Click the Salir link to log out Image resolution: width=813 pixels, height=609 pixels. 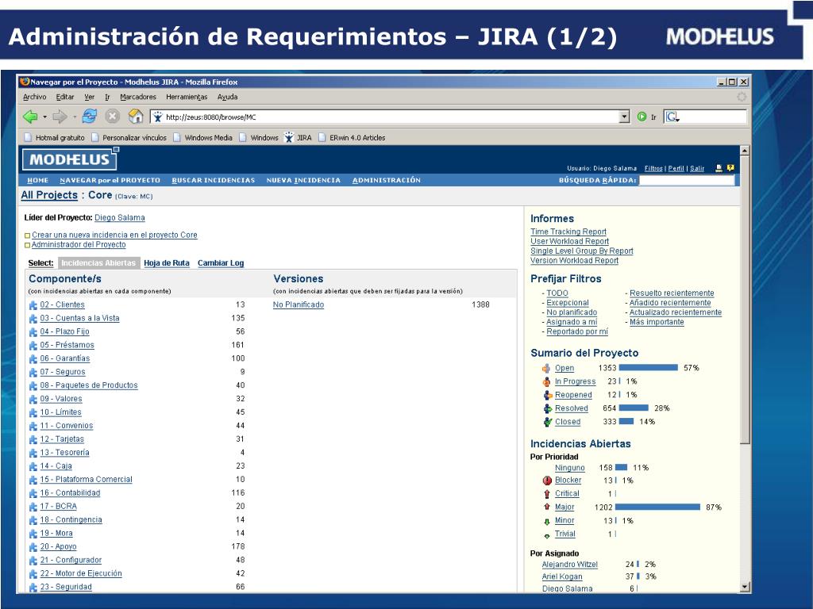point(697,168)
